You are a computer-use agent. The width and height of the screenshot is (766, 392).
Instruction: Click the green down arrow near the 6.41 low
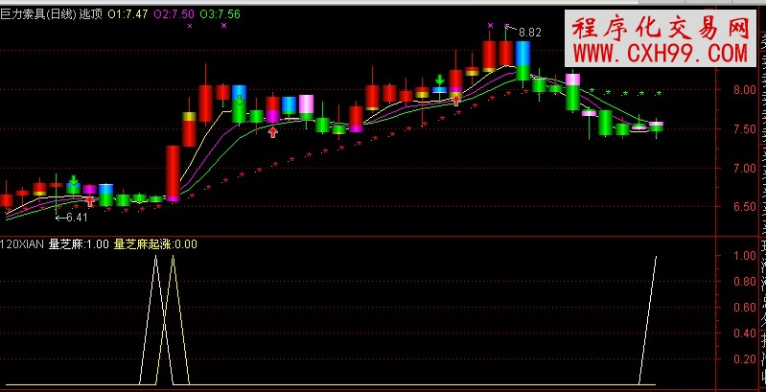73,179
